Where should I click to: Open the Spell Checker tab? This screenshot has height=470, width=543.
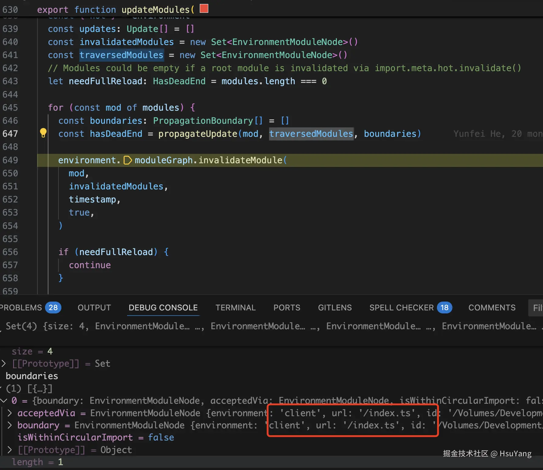(x=411, y=308)
